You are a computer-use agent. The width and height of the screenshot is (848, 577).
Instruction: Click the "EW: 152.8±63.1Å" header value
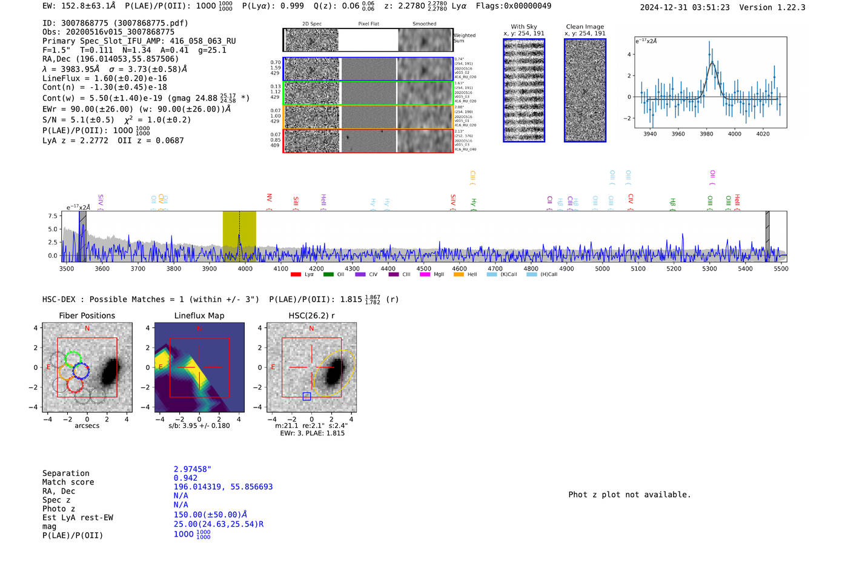point(79,6)
